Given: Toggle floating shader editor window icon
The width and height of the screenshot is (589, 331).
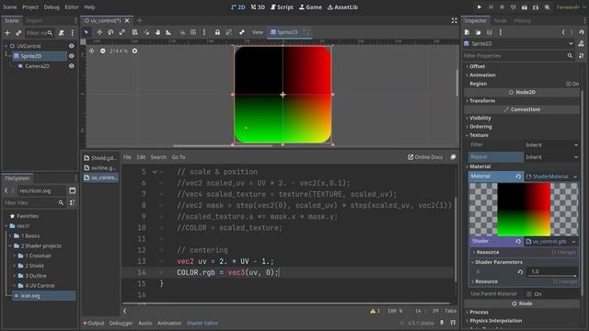Looking at the screenshot, I should pyautogui.click(x=453, y=157).
